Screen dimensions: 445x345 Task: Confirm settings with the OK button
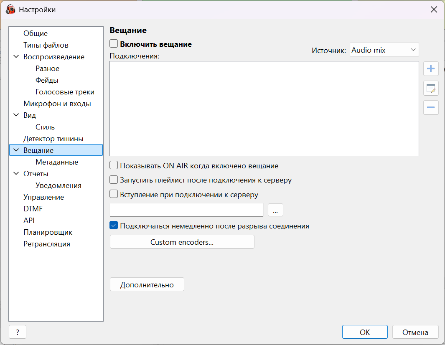click(x=365, y=332)
